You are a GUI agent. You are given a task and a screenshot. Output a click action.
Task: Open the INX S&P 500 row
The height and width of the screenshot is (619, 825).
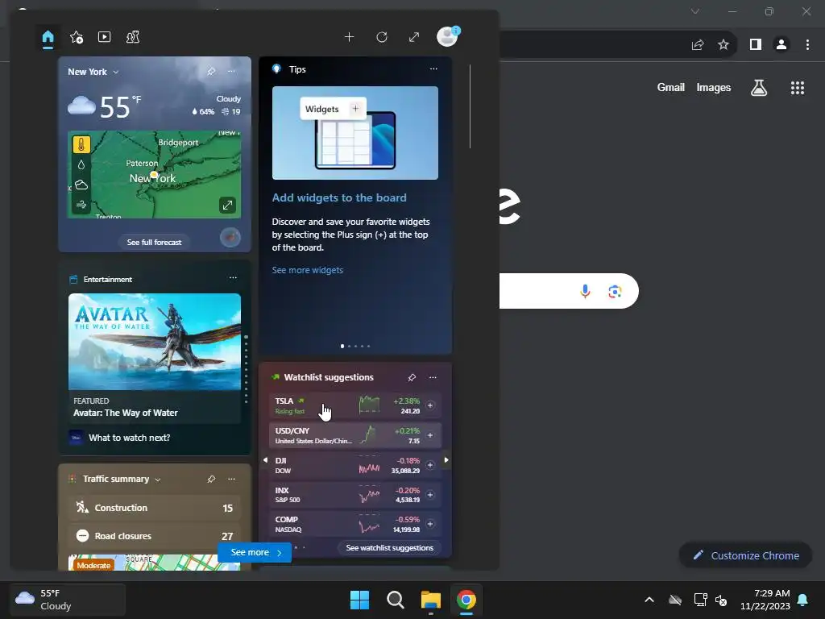[355, 495]
